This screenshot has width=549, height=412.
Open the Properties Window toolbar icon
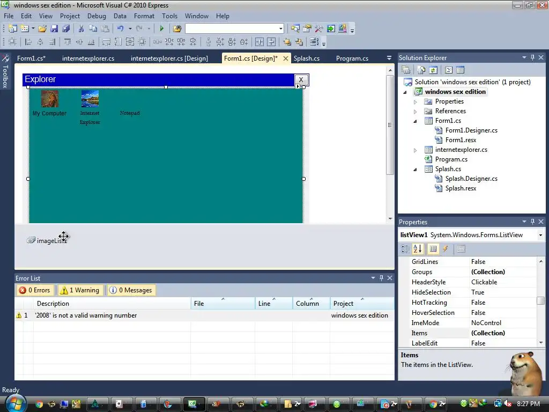pyautogui.click(x=307, y=29)
